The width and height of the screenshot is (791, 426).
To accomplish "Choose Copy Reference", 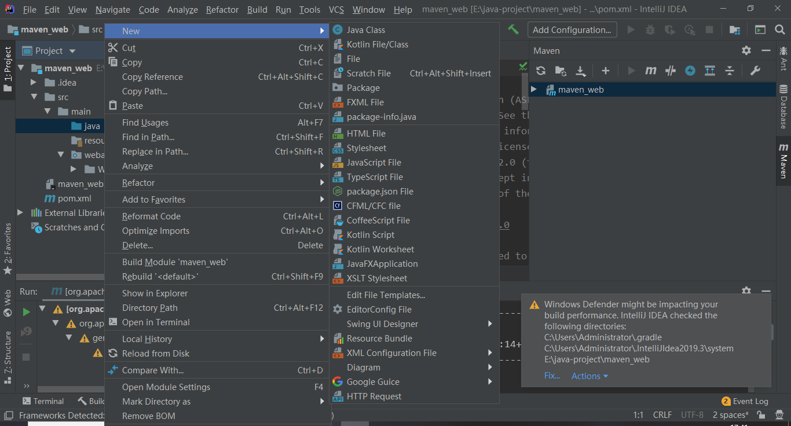I will [x=217, y=77].
